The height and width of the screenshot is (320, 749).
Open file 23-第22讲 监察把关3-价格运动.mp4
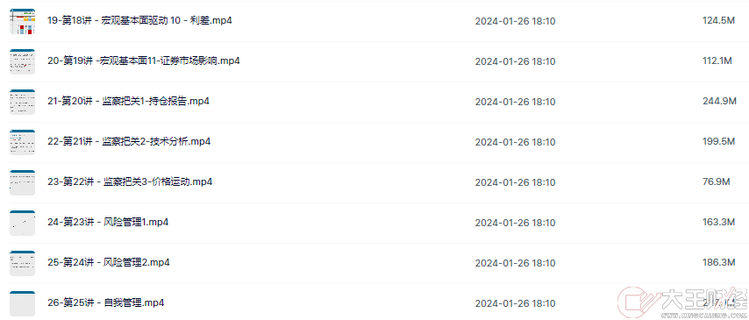(x=130, y=182)
